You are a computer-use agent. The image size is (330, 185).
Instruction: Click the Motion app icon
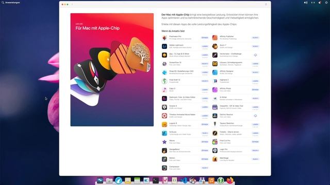(164, 159)
